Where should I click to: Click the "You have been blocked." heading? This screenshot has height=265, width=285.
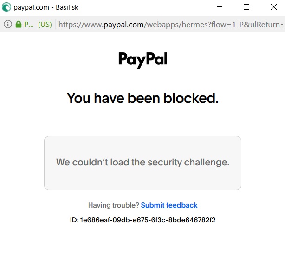pyautogui.click(x=142, y=98)
